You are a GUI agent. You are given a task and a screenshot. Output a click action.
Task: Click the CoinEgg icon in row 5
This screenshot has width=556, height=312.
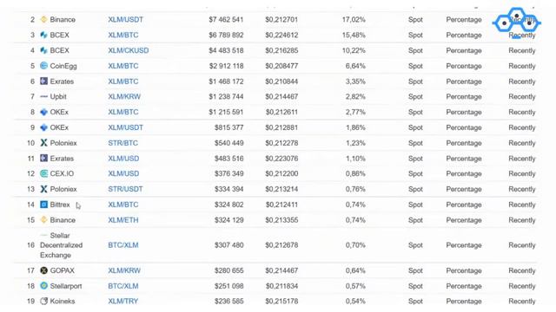tap(43, 66)
